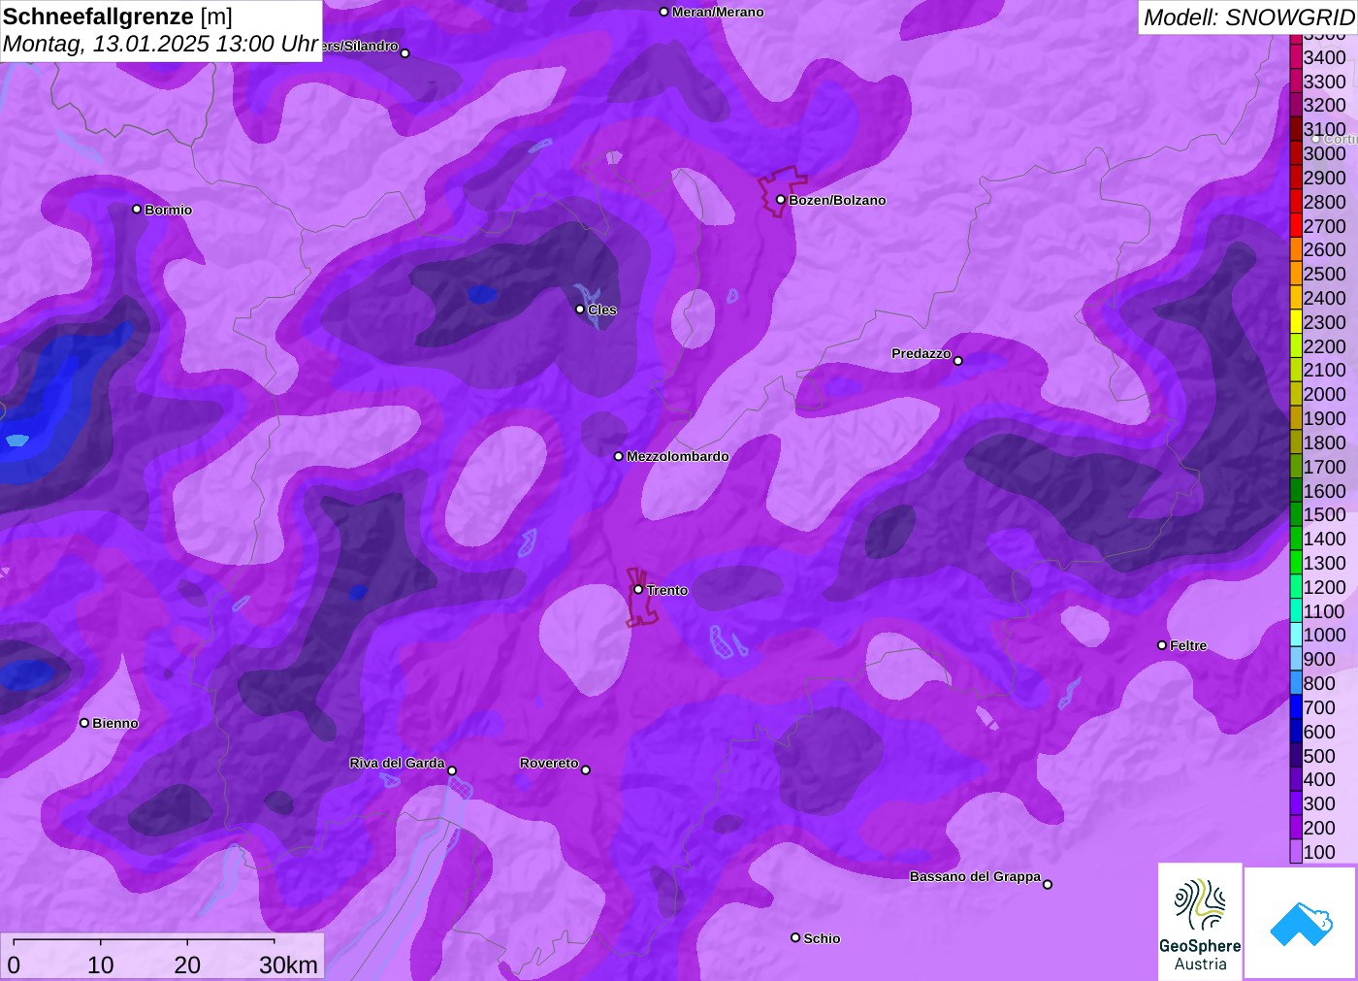Viewport: 1358px width, 981px height.
Task: Click the date Montag, 13.01.2025 13:00 Uhr
Action: [161, 44]
